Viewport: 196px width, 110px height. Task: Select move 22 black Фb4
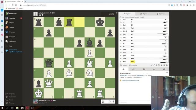pyautogui.click(x=132, y=59)
